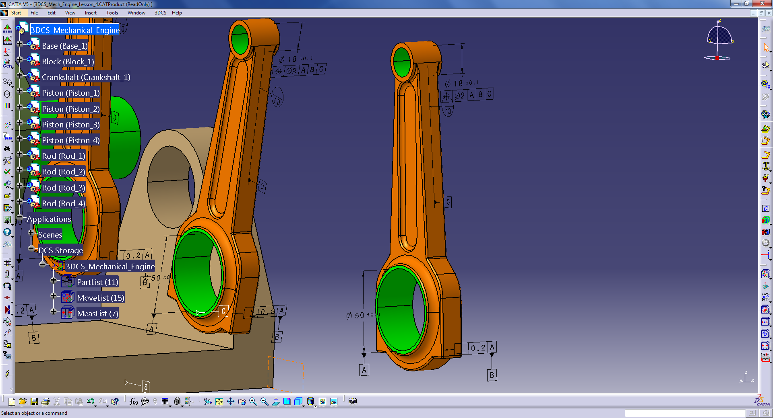
Task: Select the Rotate view icon
Action: coord(242,402)
